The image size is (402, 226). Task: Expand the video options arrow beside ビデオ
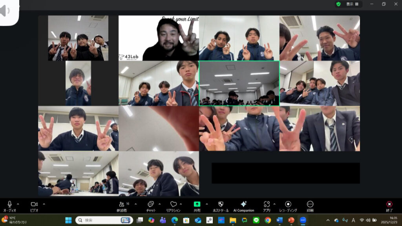(x=44, y=204)
